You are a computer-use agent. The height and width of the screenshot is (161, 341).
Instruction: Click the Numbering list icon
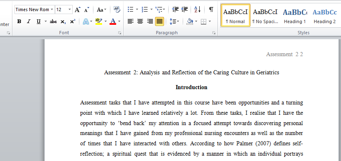145,9
